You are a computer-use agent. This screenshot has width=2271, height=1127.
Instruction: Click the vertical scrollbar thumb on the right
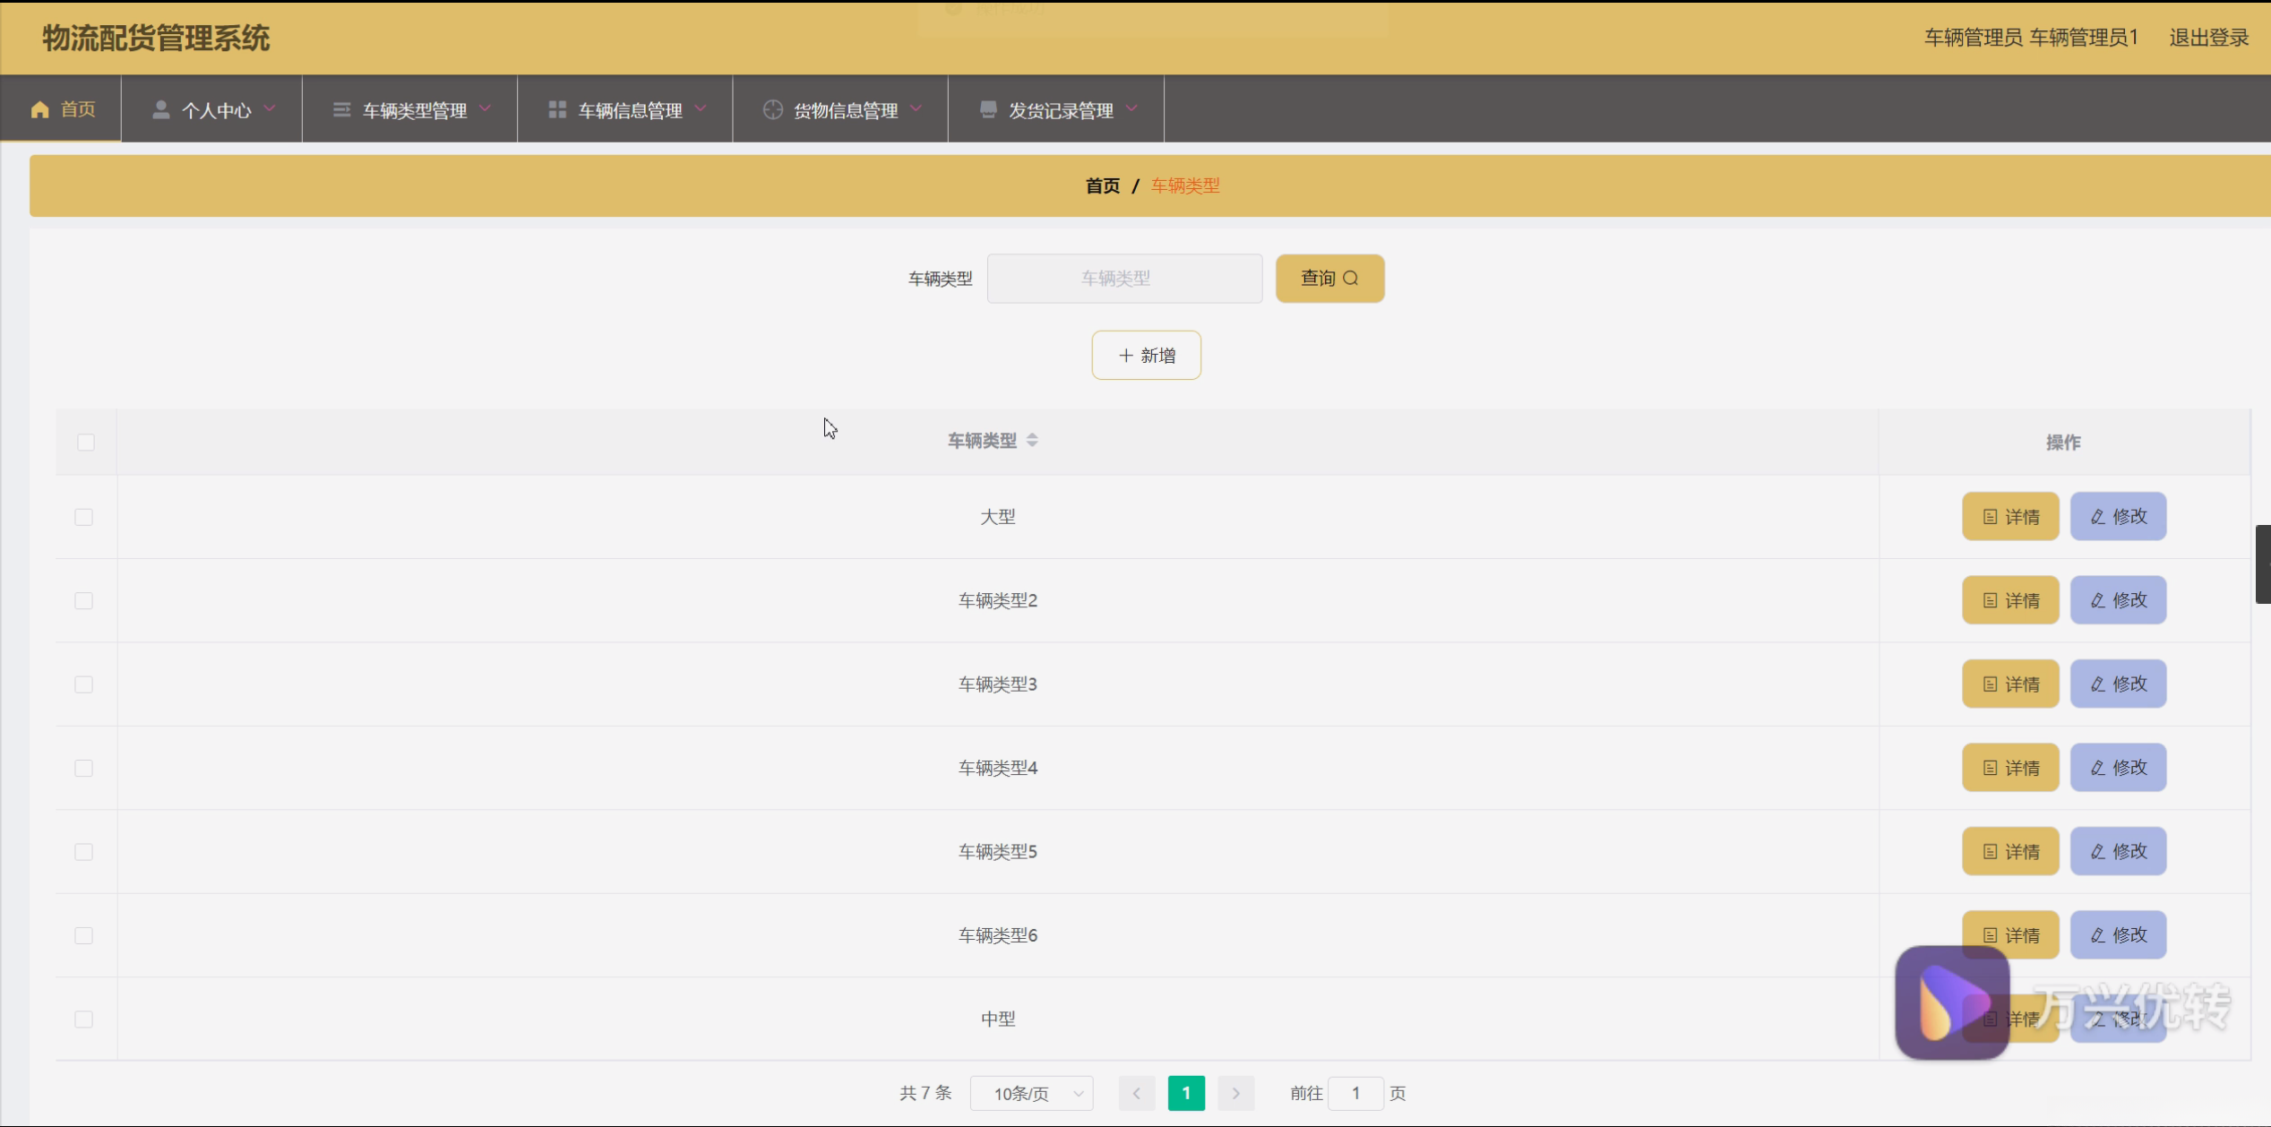click(x=2262, y=564)
